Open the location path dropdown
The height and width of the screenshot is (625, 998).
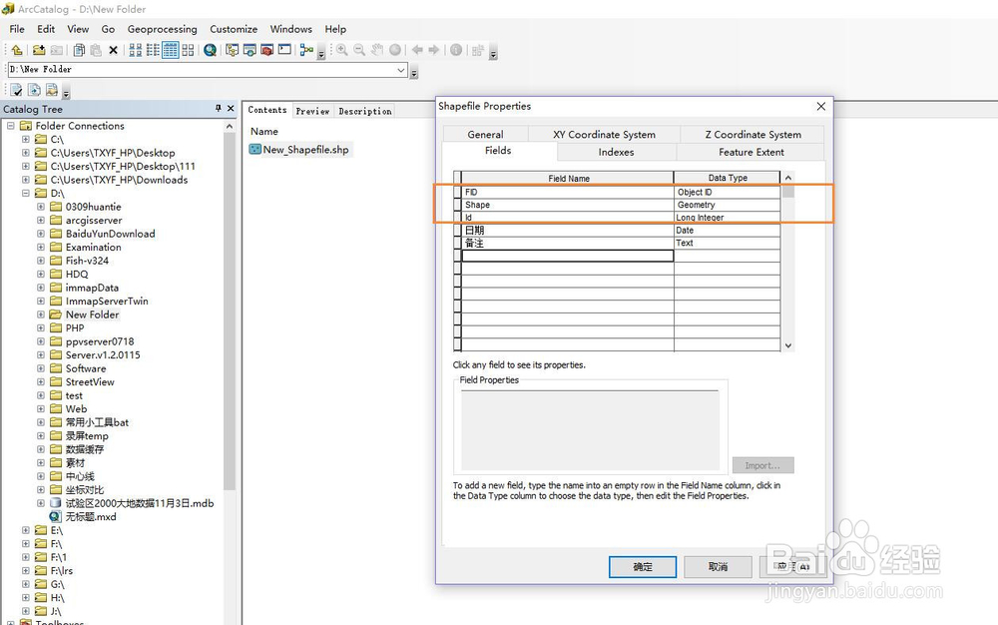click(401, 69)
